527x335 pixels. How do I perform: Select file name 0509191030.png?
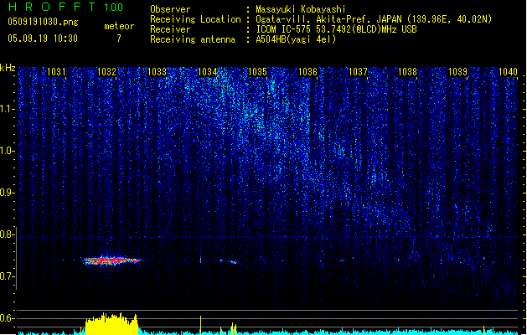pos(43,22)
